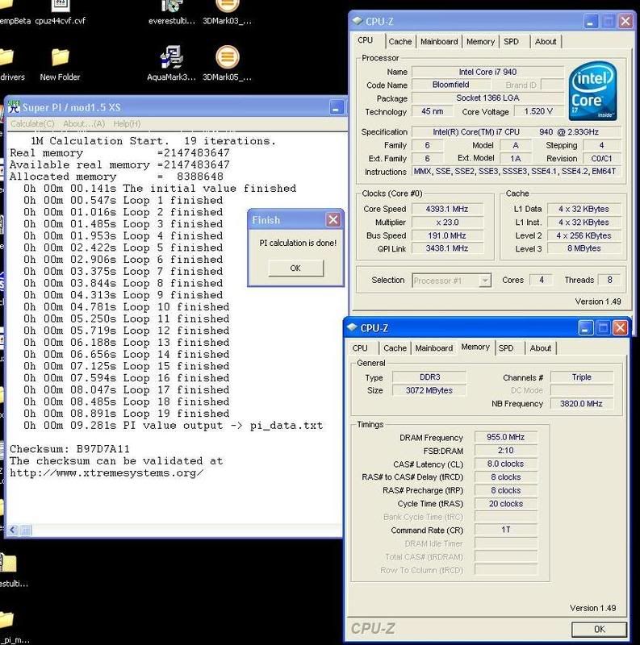The height and width of the screenshot is (645, 640).
Task: Click the Cycle Time 20 clocks value
Action: [506, 503]
